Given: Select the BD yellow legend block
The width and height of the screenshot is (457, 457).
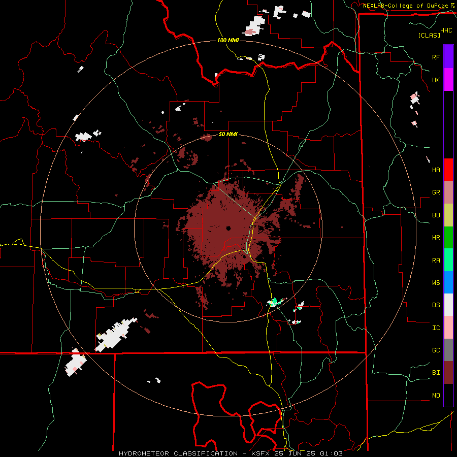Looking at the screenshot, I should [448, 215].
